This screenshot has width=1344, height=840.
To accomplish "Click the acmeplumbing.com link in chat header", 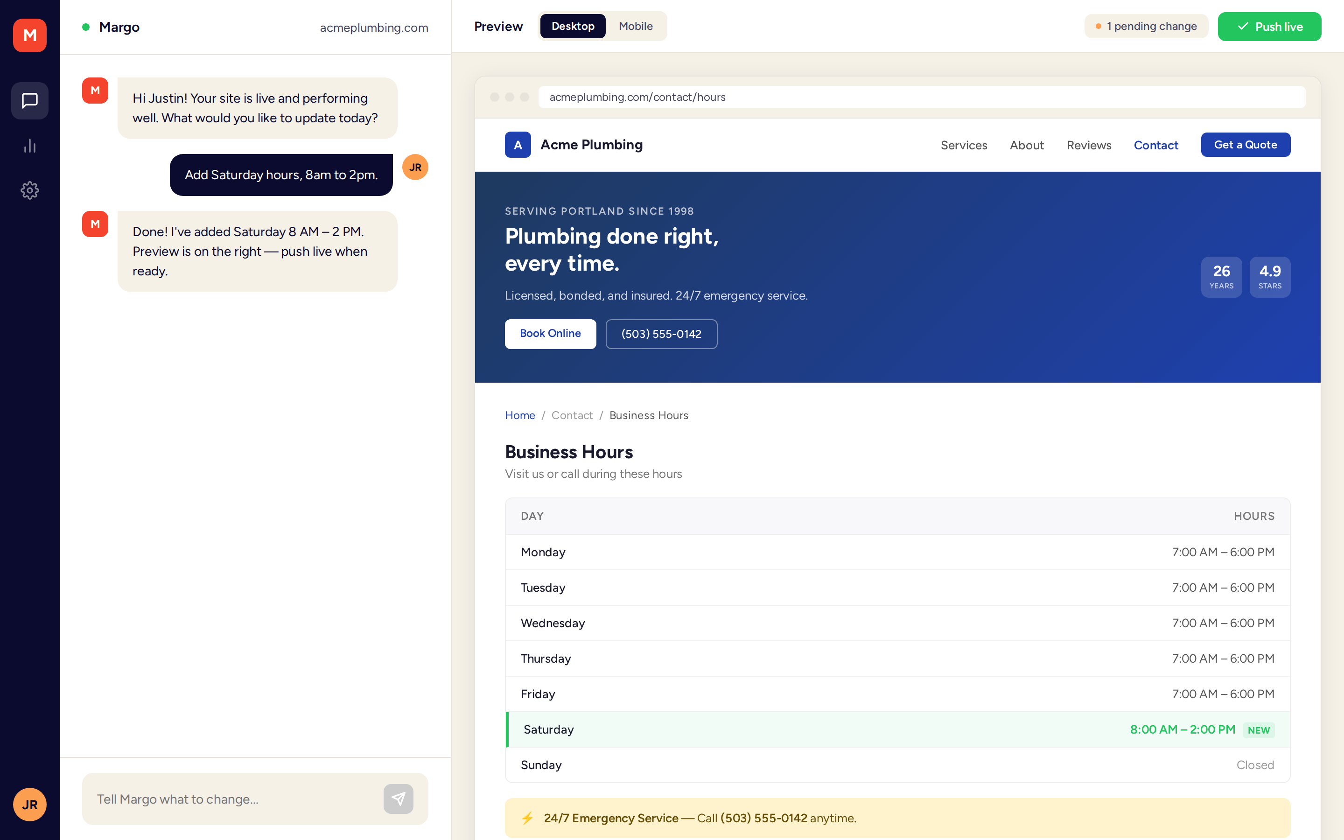I will [x=374, y=28].
